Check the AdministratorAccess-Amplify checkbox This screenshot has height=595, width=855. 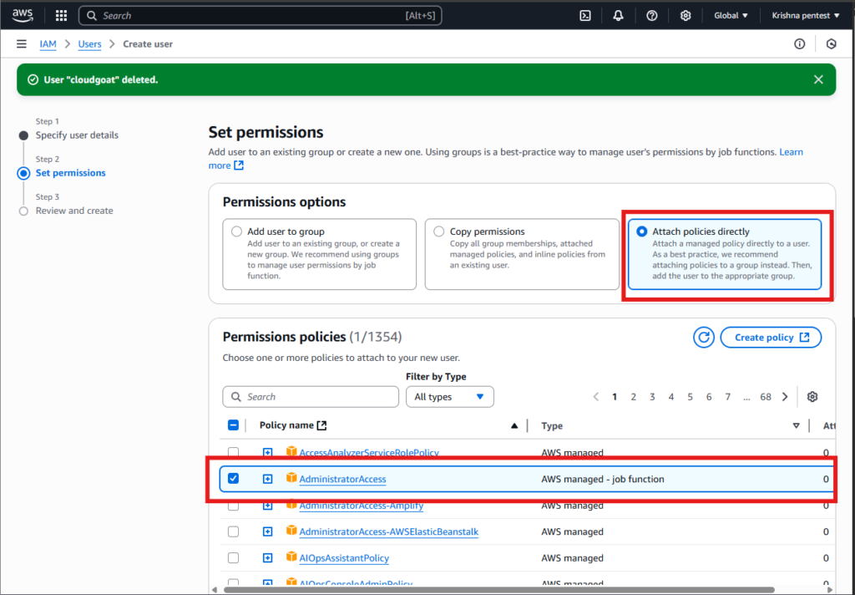click(x=233, y=506)
